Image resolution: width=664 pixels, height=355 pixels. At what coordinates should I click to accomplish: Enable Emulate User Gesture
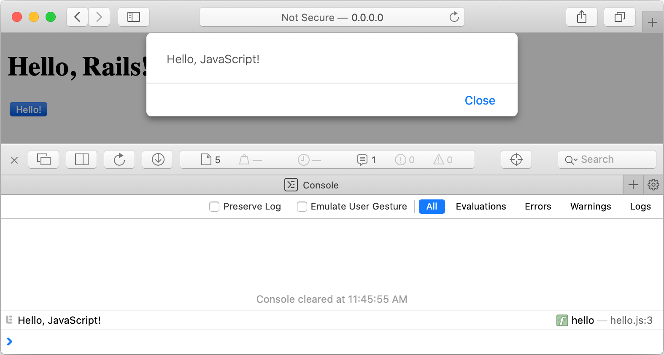click(302, 207)
